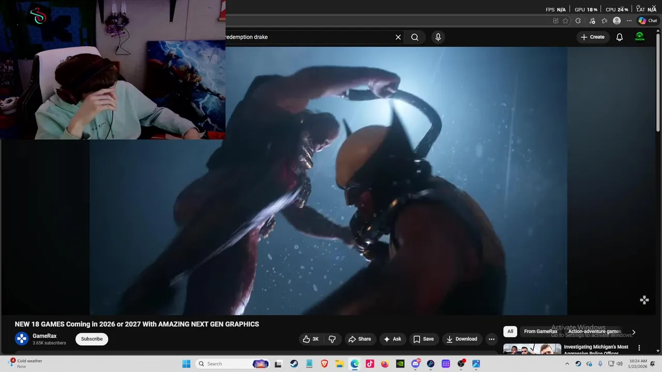Open File Explorer from the taskbar
Screen dimensions: 662x372
pos(339,364)
